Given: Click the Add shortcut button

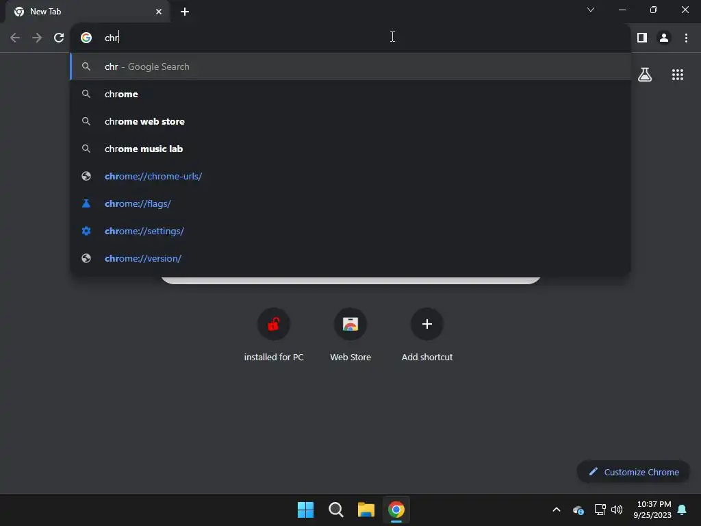Looking at the screenshot, I should click(x=427, y=334).
